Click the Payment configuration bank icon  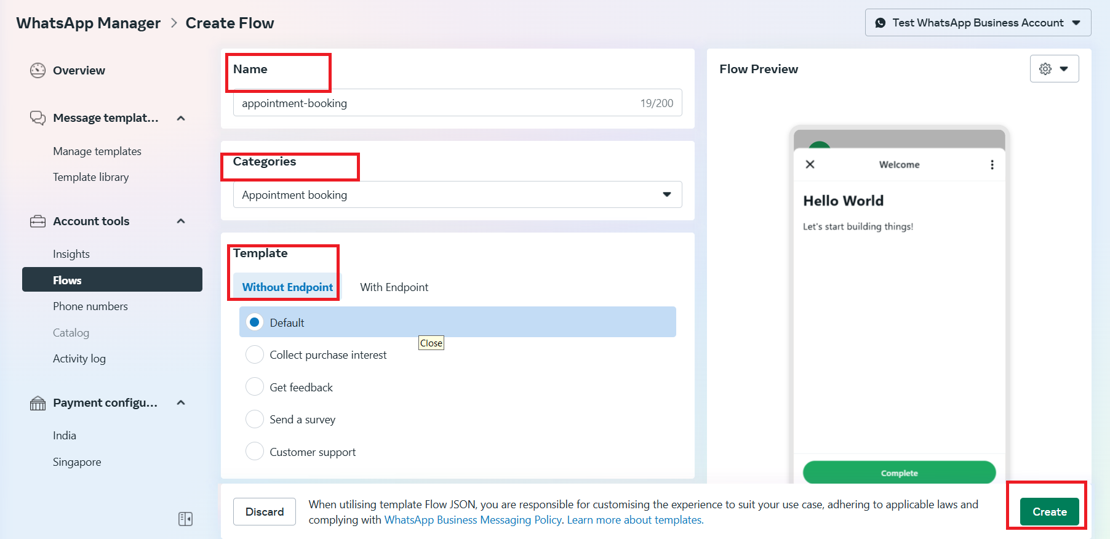pos(38,403)
